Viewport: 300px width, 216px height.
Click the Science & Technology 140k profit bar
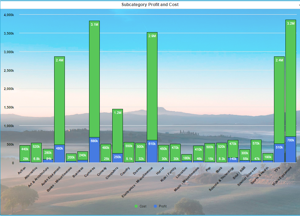(233, 160)
